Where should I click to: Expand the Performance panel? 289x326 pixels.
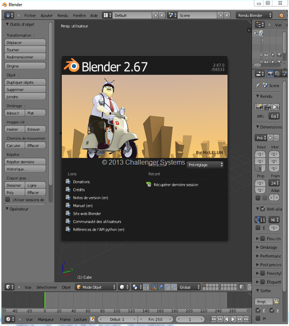258,256
